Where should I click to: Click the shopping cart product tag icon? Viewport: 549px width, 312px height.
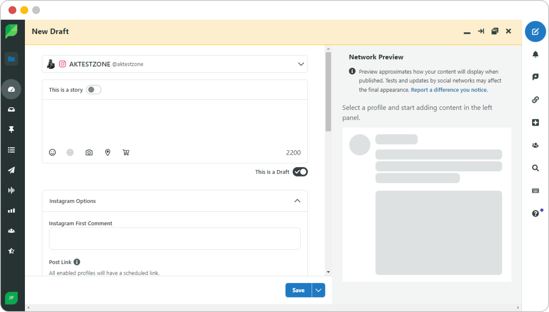tap(126, 152)
